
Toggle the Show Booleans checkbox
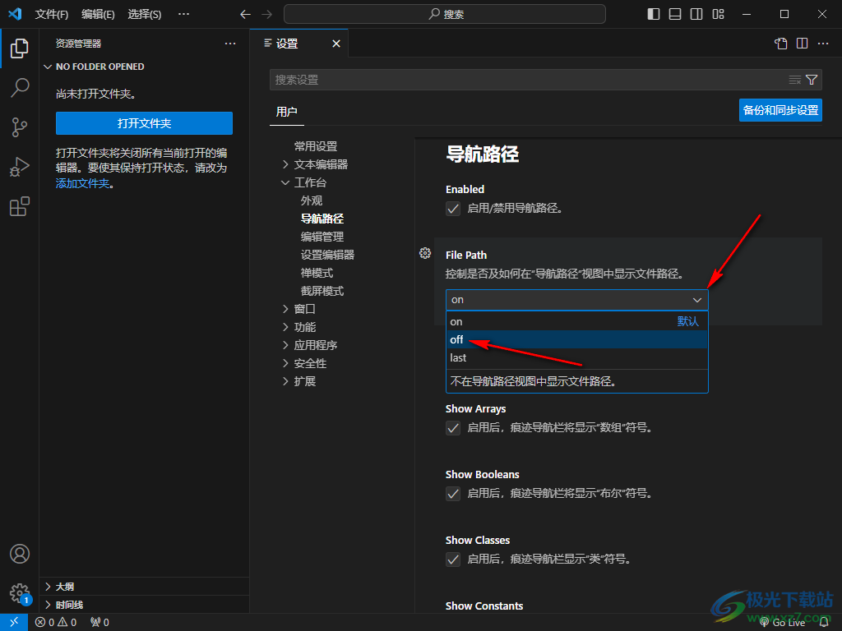453,494
